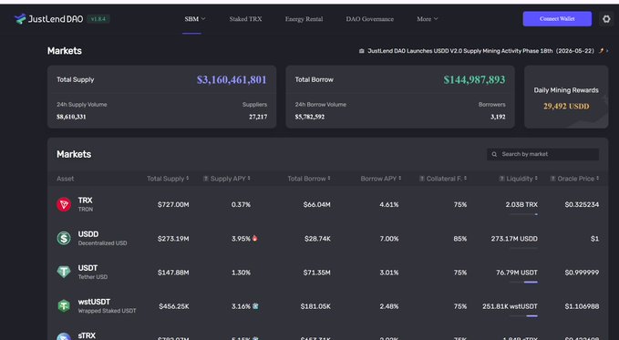The height and width of the screenshot is (340, 619).
Task: Click the Liquidity help icon
Action: (x=501, y=179)
